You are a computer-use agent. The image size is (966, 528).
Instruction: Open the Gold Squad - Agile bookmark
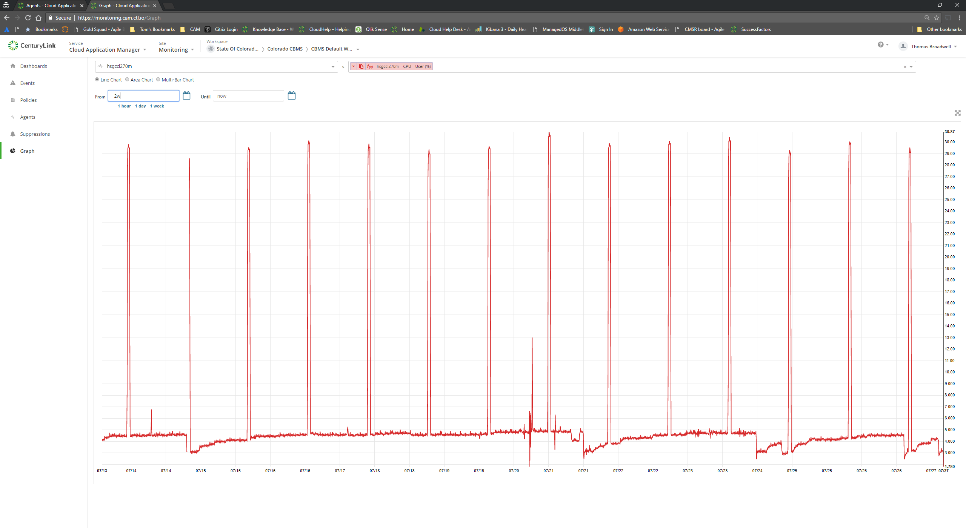click(100, 29)
